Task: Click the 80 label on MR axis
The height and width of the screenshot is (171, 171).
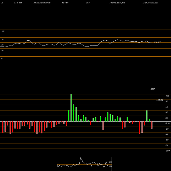Action: (167, 102)
